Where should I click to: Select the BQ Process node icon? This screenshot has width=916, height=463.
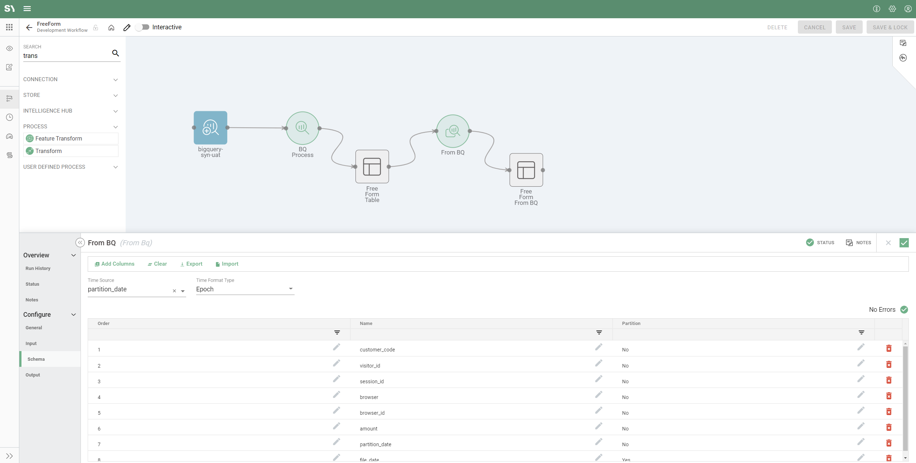point(302,128)
